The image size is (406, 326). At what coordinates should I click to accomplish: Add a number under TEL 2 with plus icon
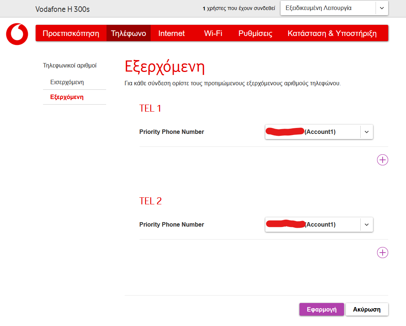pos(383,253)
